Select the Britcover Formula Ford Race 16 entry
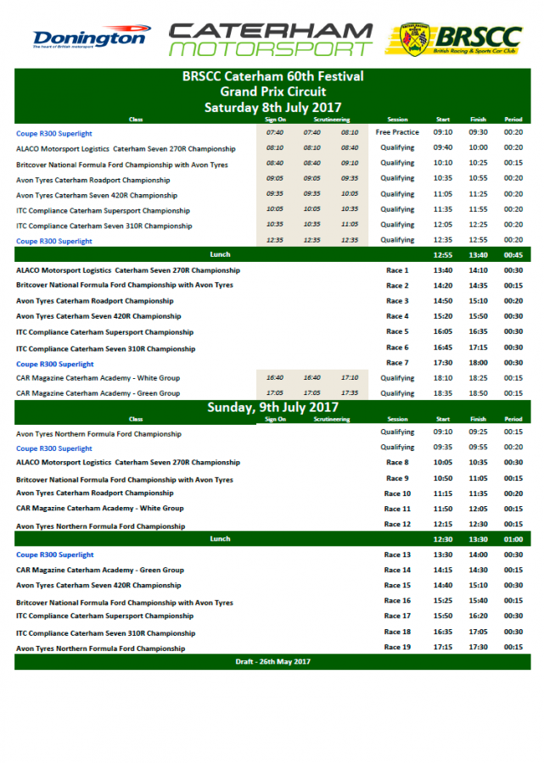Screen dimensions: 544x763 pyautogui.click(x=124, y=603)
